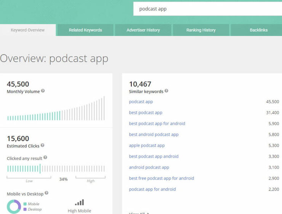
Task: Open the 'best podcast app' keyword link
Action: tap(146, 113)
